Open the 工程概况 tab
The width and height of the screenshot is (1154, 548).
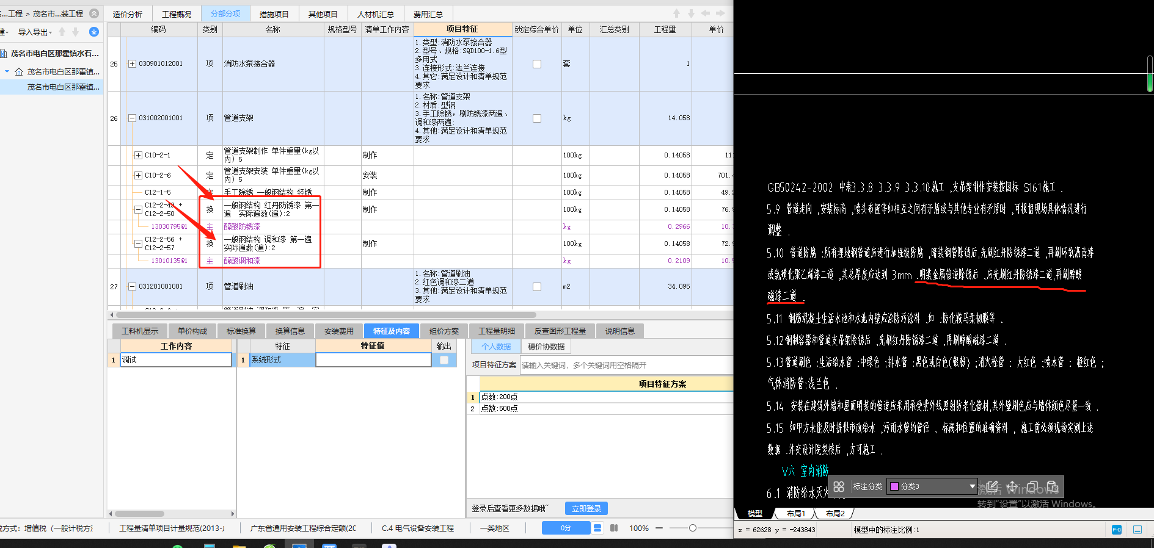[177, 14]
